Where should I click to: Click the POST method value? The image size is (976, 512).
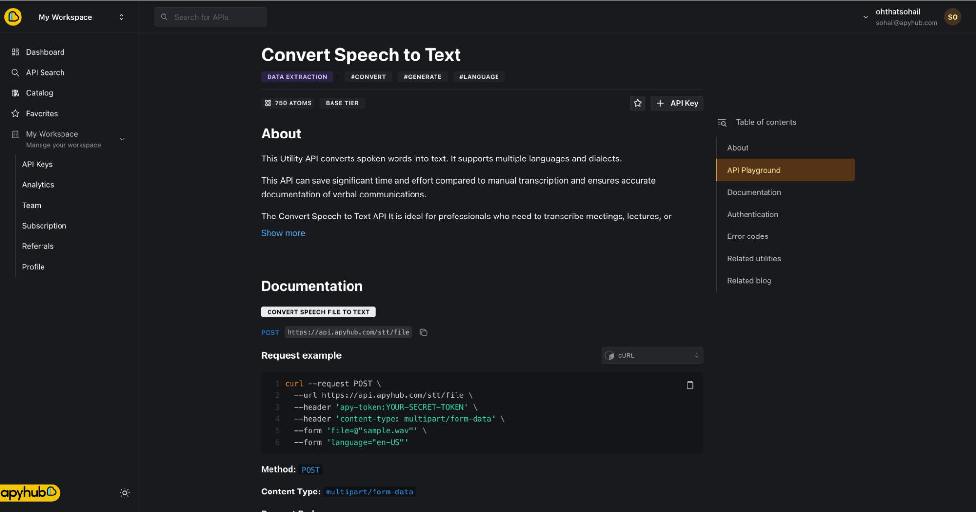pyautogui.click(x=311, y=470)
